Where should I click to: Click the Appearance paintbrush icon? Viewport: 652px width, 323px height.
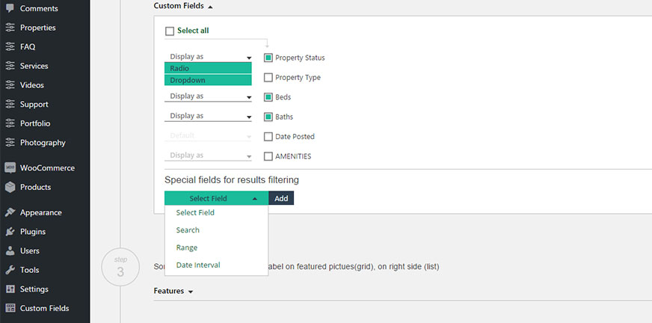click(x=10, y=212)
